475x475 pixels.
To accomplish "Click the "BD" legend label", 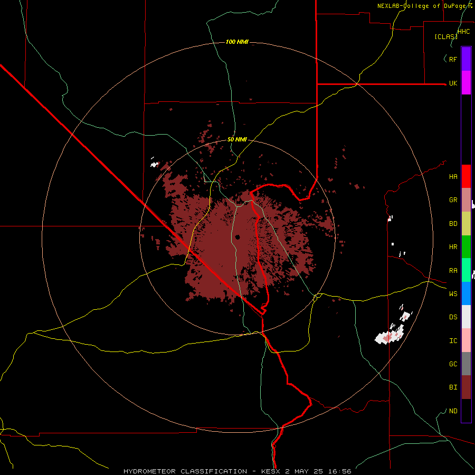I will [x=453, y=224].
